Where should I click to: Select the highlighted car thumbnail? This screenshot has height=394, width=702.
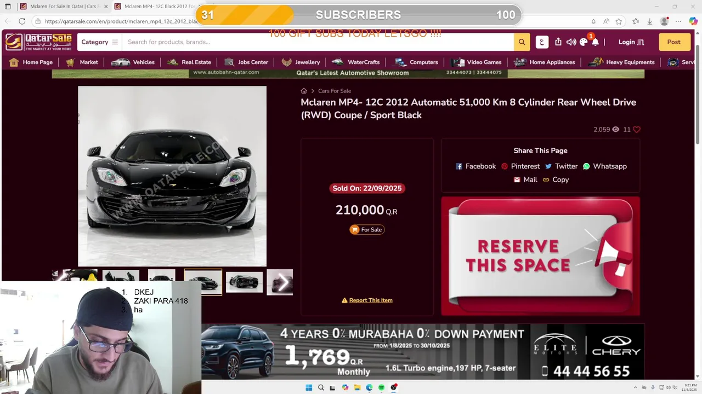coord(203,282)
